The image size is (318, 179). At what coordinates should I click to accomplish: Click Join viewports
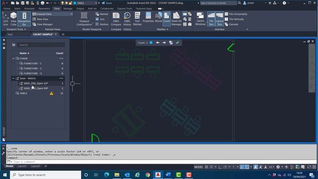pyautogui.click(x=100, y=19)
